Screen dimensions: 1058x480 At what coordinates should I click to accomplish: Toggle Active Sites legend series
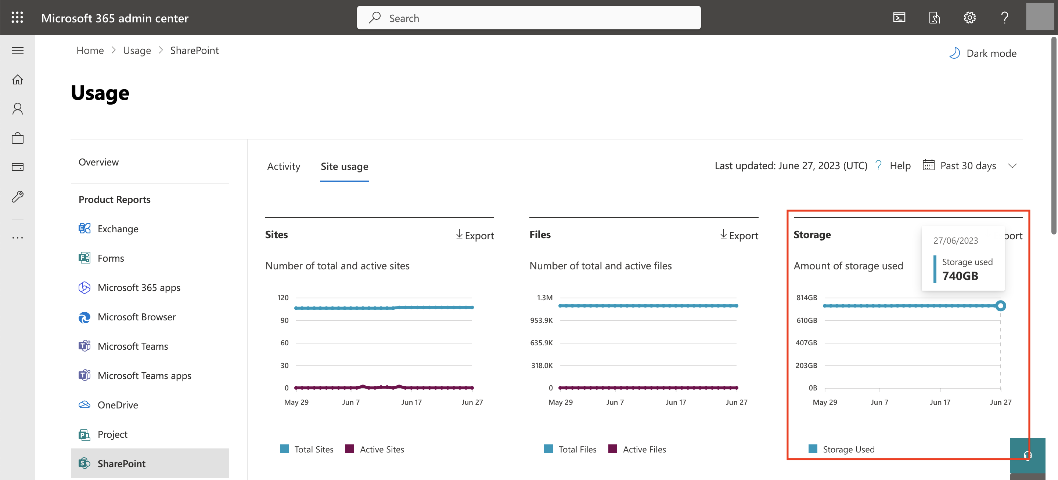pos(375,449)
